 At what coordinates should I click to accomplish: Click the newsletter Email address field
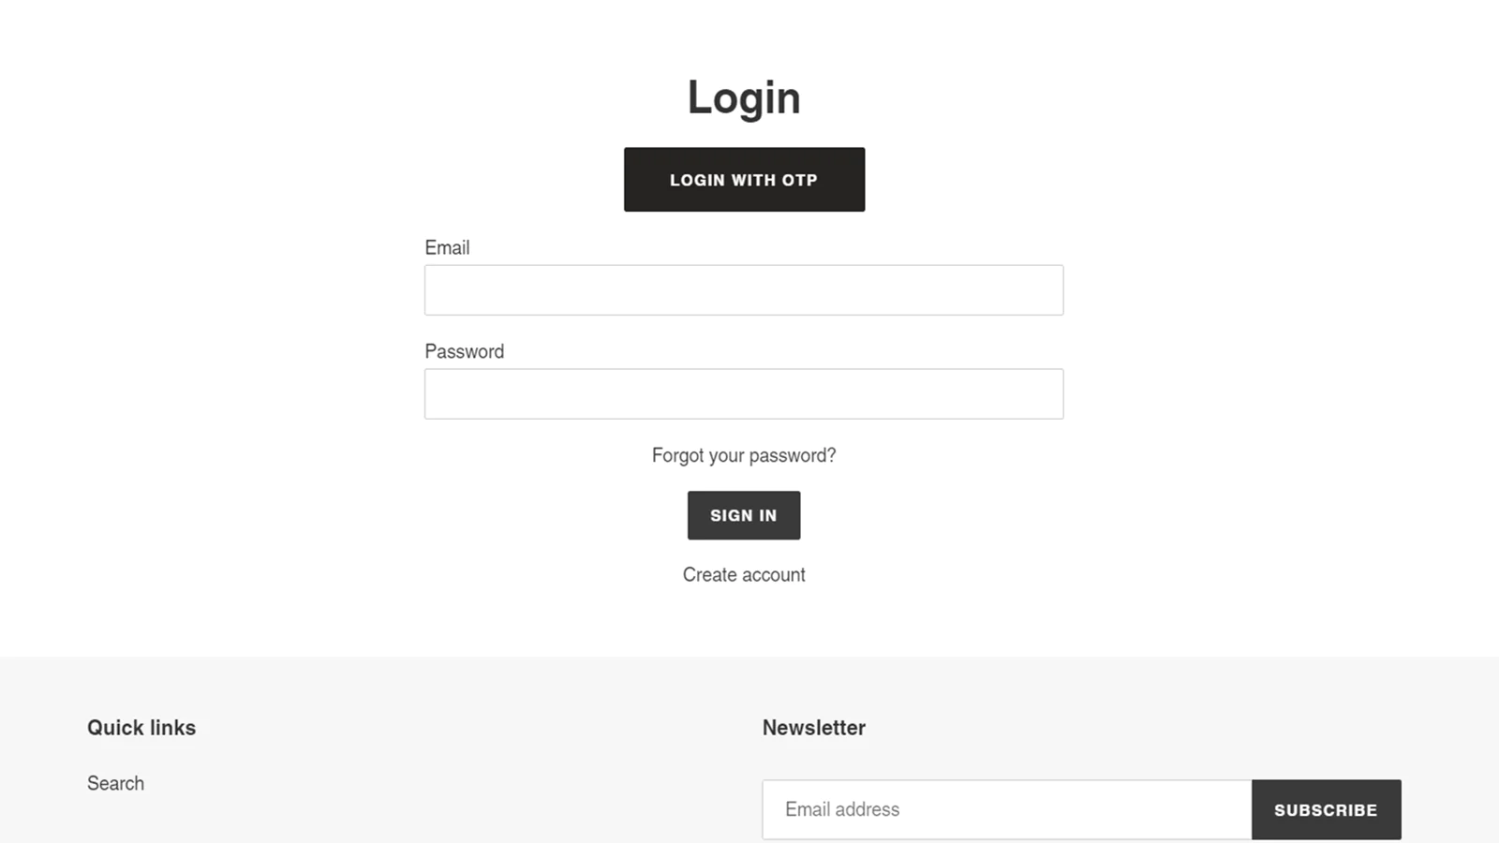click(x=1006, y=809)
